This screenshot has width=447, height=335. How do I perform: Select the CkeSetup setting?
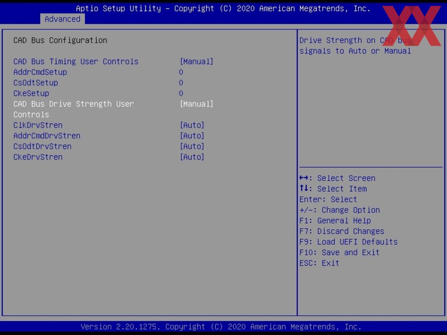click(x=31, y=93)
